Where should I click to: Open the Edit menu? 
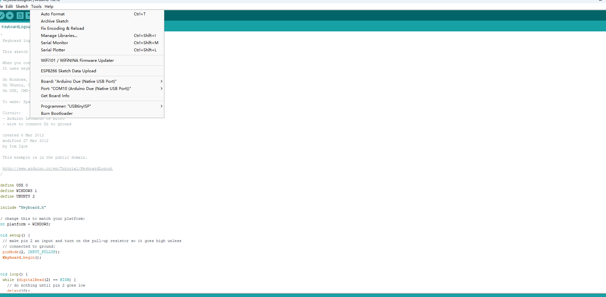9,6
